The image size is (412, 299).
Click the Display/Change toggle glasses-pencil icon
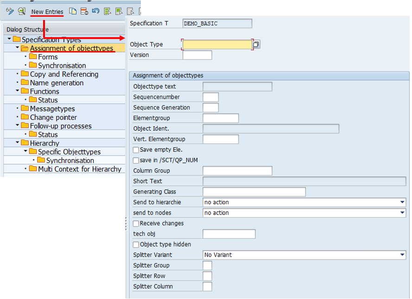pos(10,11)
